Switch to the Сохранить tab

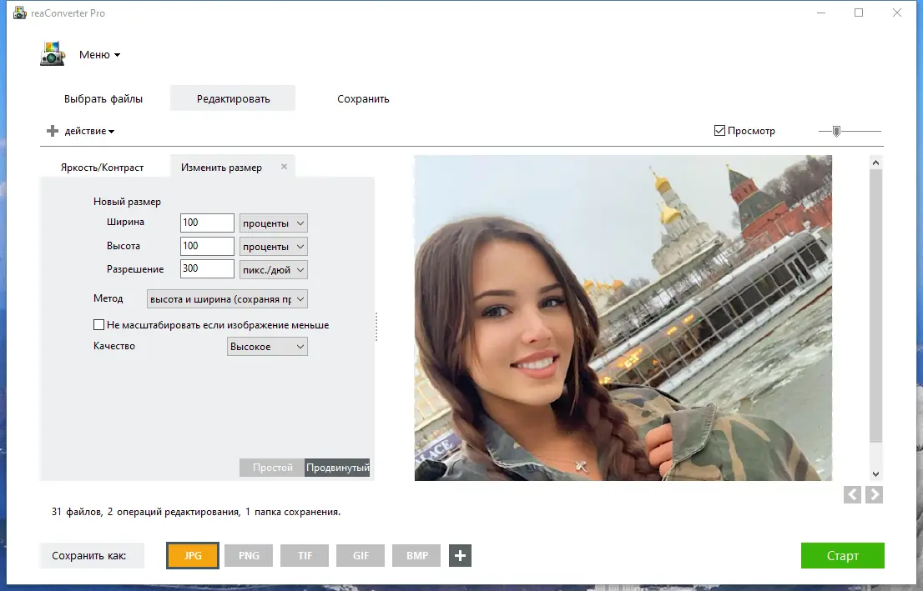tap(363, 98)
